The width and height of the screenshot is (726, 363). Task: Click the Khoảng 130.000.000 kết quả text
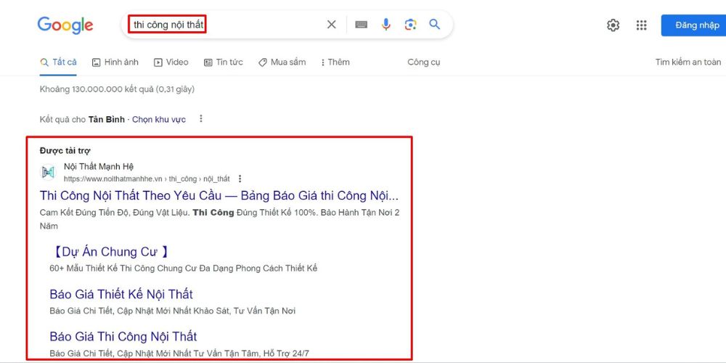pyautogui.click(x=117, y=89)
